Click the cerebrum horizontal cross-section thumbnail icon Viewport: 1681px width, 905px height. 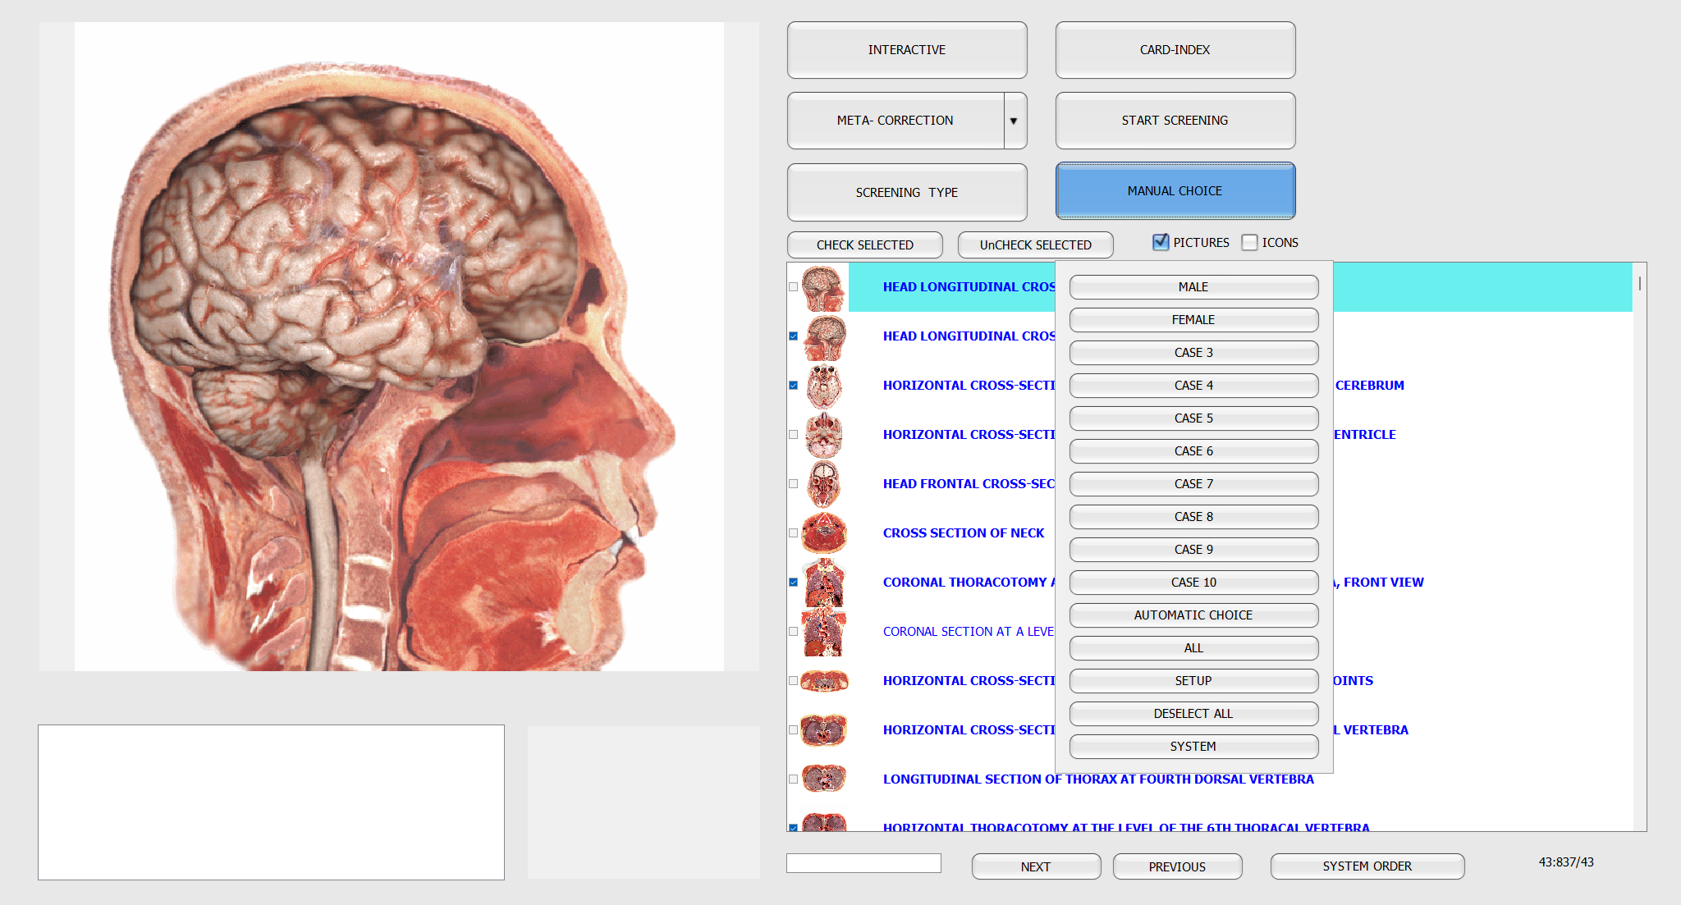coord(823,386)
